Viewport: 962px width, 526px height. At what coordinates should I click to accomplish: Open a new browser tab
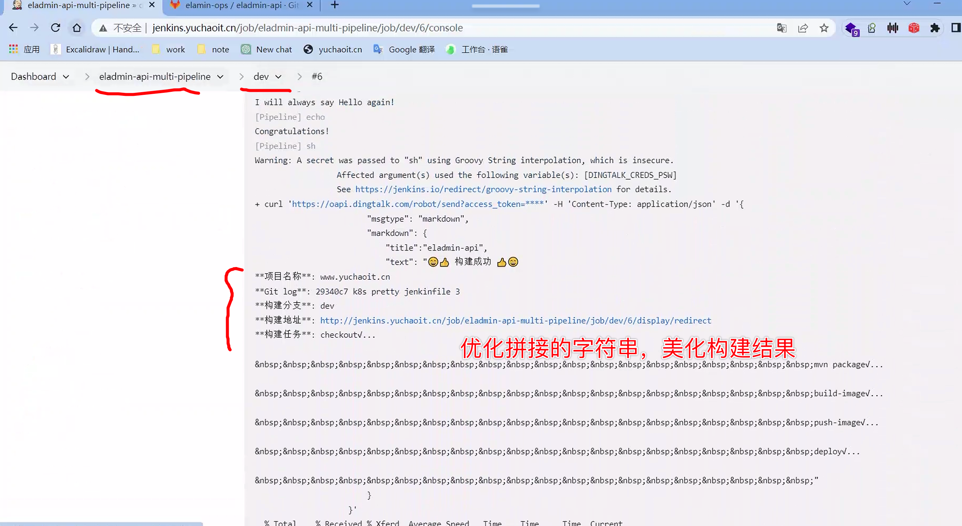[335, 5]
